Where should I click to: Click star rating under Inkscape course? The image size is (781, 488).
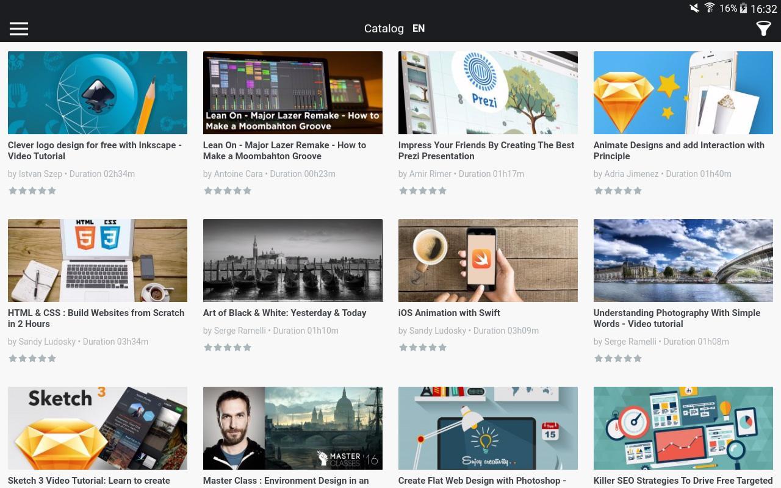click(x=32, y=191)
